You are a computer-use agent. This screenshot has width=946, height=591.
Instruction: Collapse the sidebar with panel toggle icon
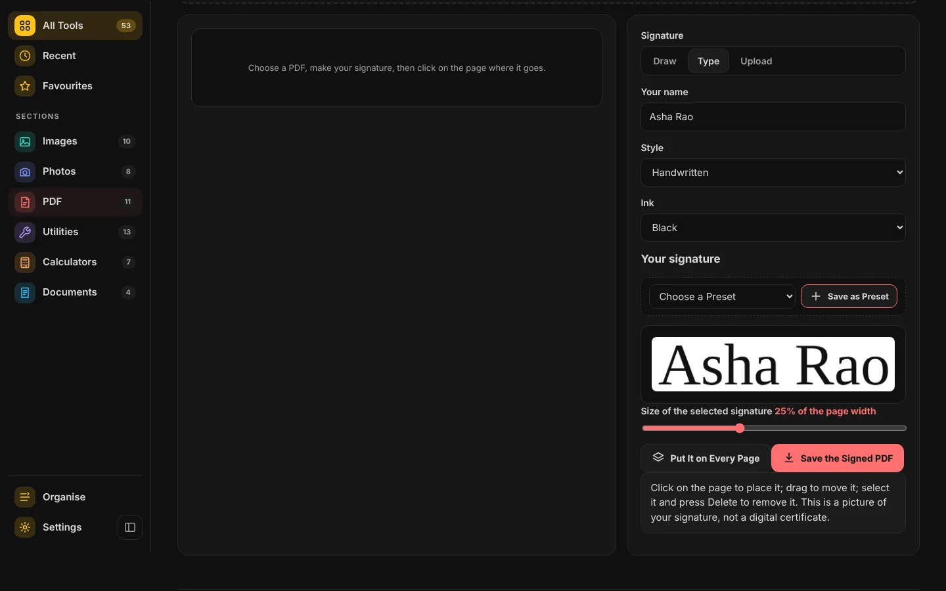[130, 527]
